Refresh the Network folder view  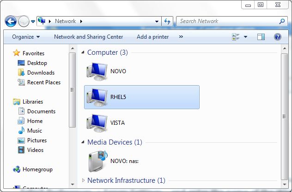click(x=167, y=22)
